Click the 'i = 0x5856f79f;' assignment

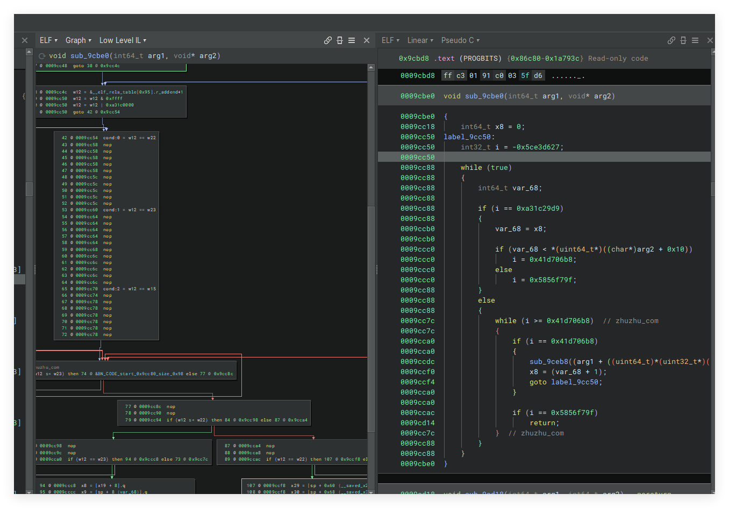click(x=545, y=280)
